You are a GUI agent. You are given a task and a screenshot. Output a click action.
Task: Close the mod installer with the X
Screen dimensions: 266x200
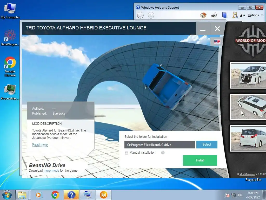coord(217,28)
